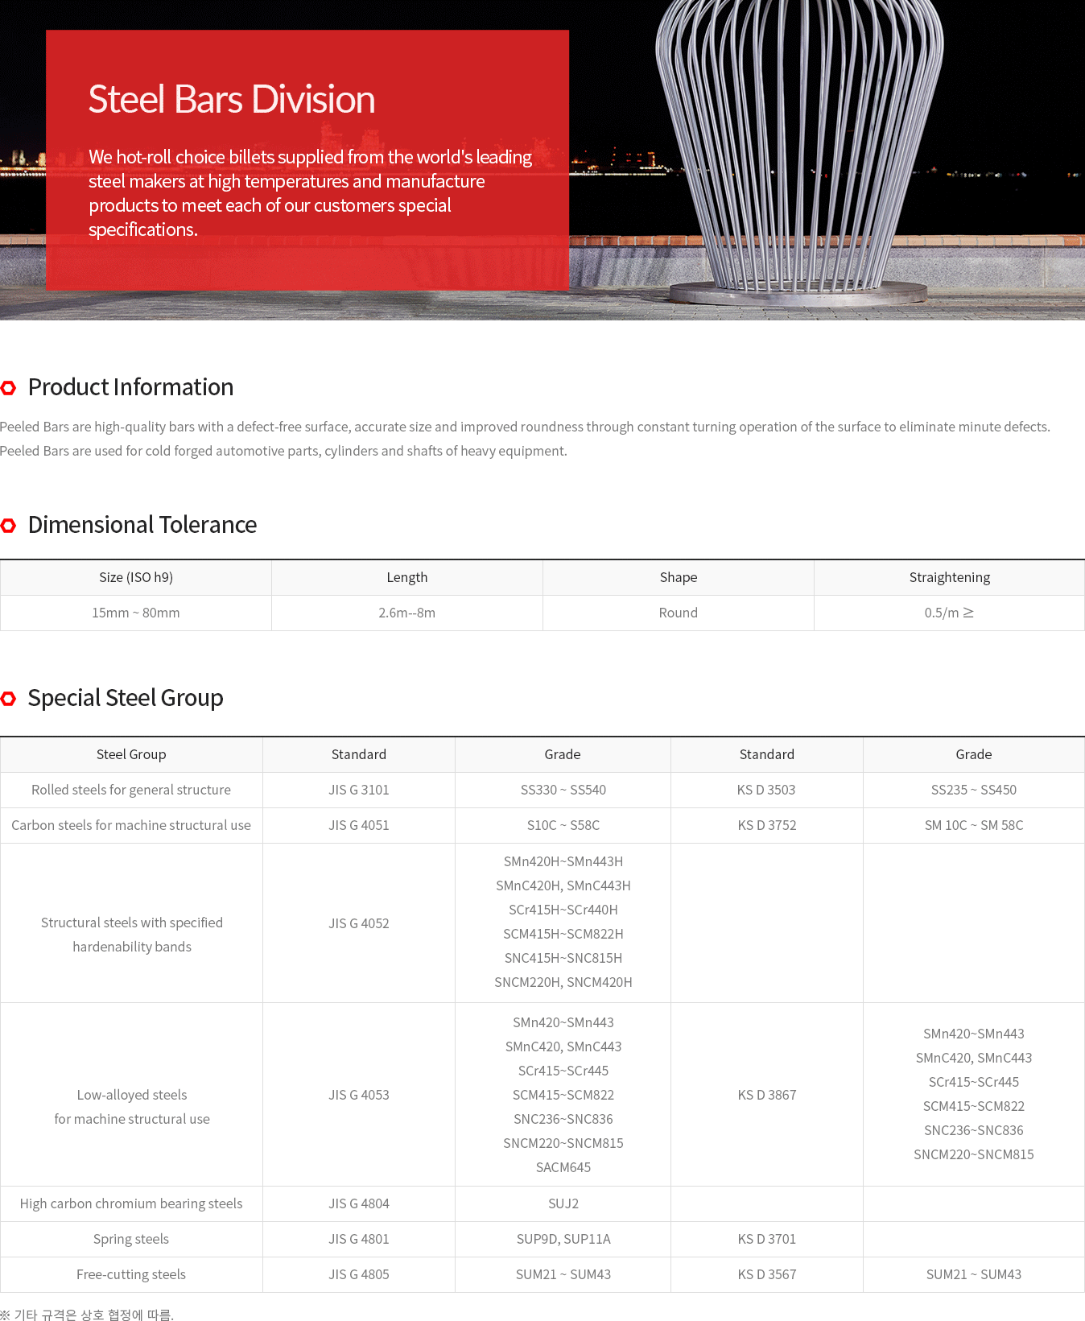
Task: Click the SACM645 grade line
Action: (563, 1167)
